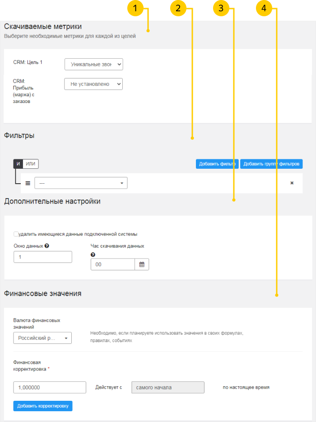Click the filter row drag handle icon

pos(28,183)
